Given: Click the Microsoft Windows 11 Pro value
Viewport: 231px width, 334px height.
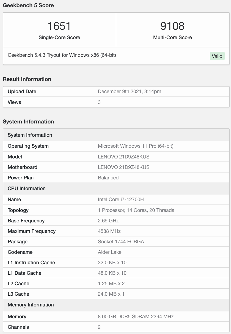Looking at the screenshot, I should (x=136, y=146).
